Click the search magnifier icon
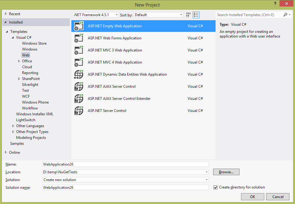Screen dimensions: 295x204 coord(285,15)
